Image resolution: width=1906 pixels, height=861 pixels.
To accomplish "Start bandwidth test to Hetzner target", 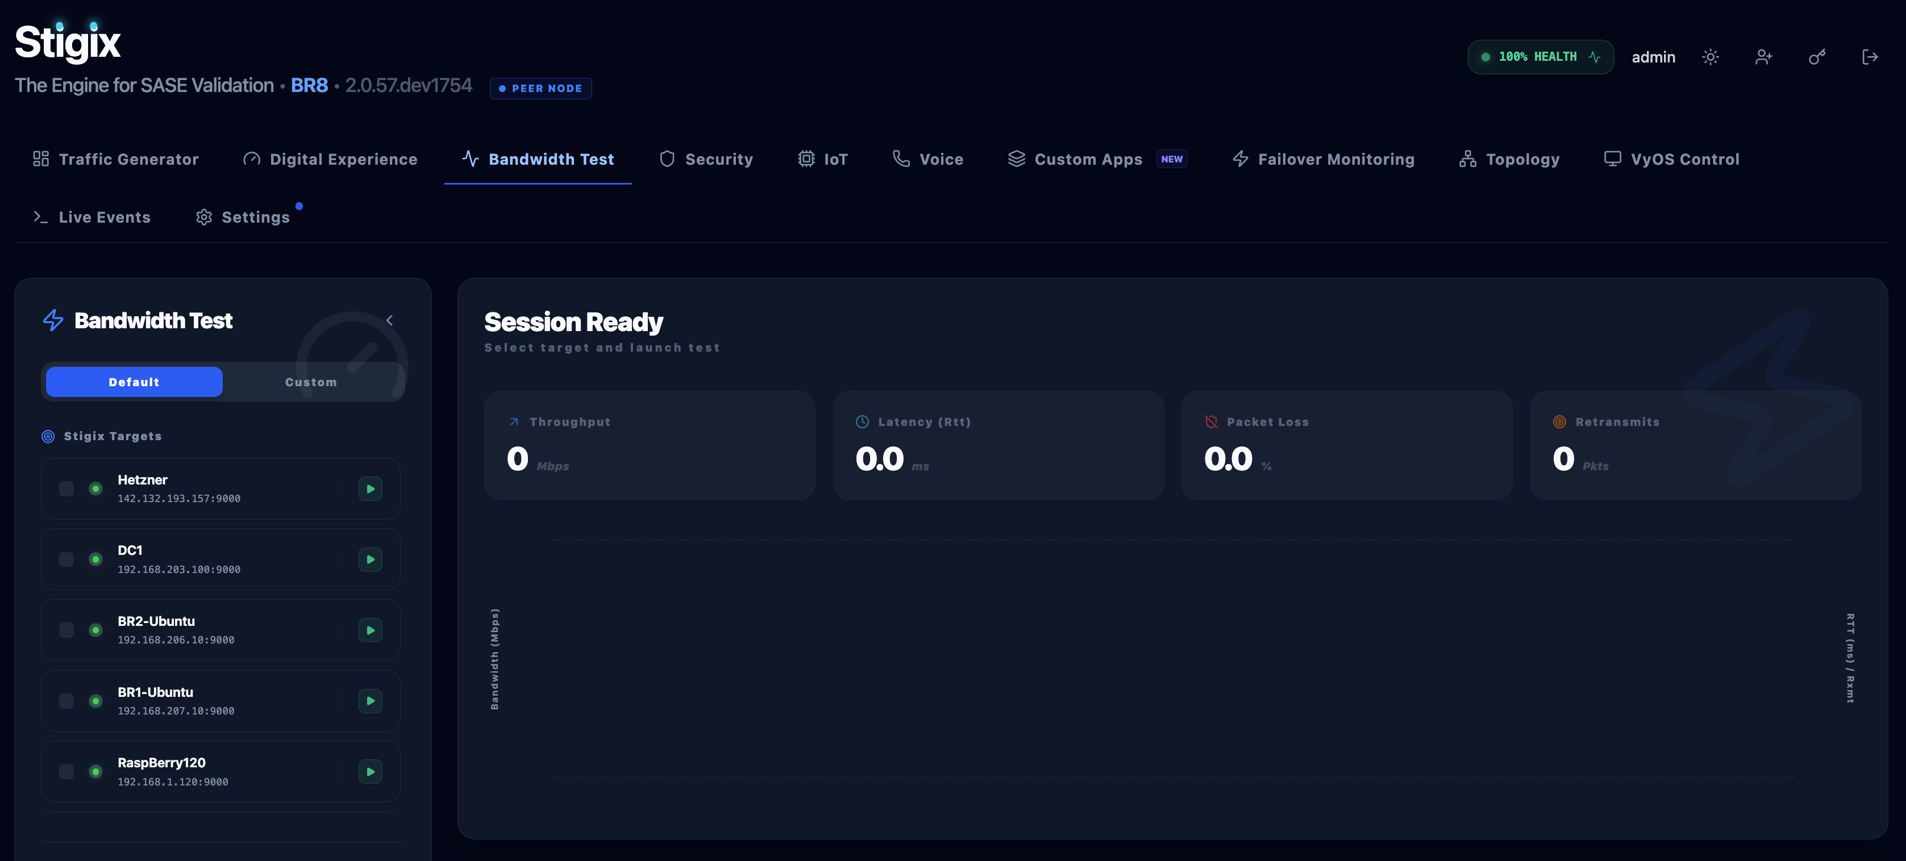I will [x=370, y=489].
